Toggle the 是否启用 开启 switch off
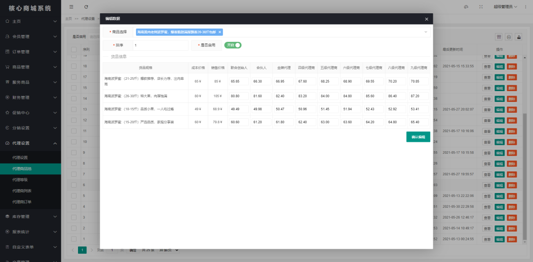This screenshot has height=262, width=533. [233, 45]
